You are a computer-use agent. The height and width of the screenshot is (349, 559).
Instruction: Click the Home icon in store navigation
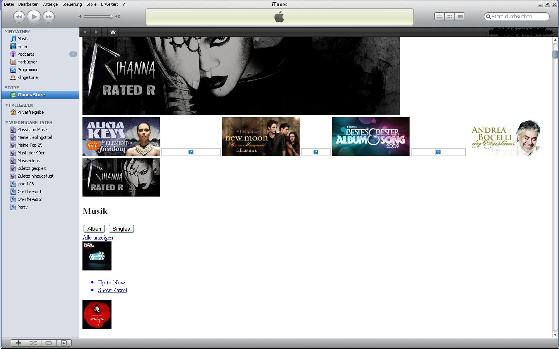(x=113, y=32)
